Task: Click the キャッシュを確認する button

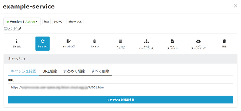Action: pos(120,100)
